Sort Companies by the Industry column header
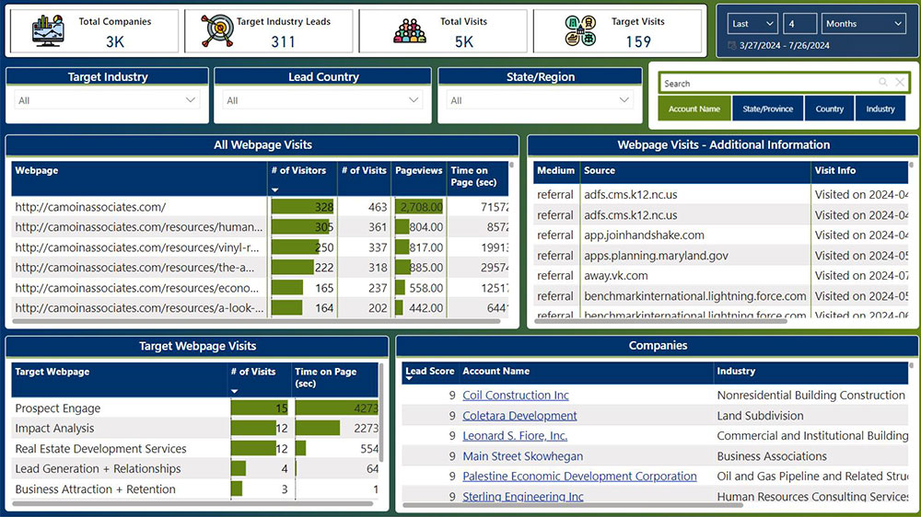Screen dimensions: 921x517 coord(737,372)
